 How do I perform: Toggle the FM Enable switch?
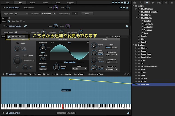pos(17,43)
